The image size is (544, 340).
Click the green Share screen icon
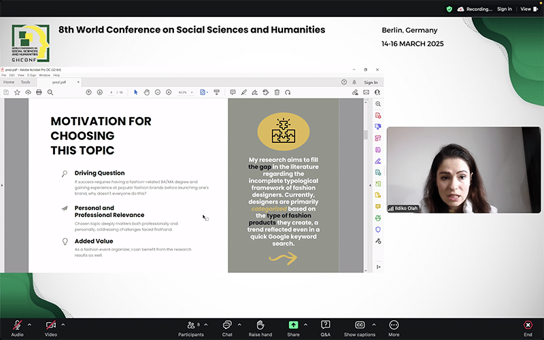click(293, 326)
